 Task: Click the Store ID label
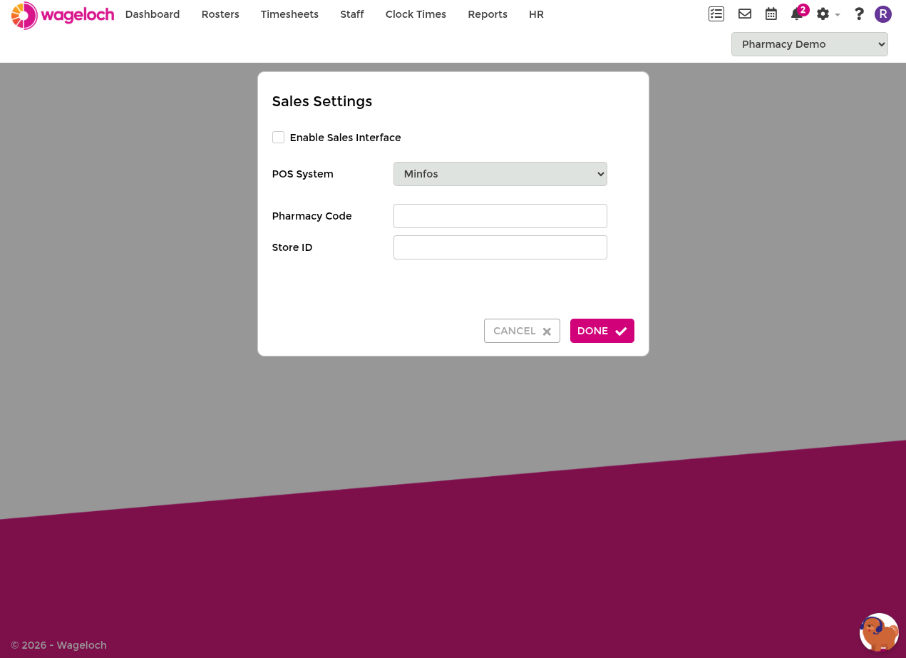(x=292, y=247)
